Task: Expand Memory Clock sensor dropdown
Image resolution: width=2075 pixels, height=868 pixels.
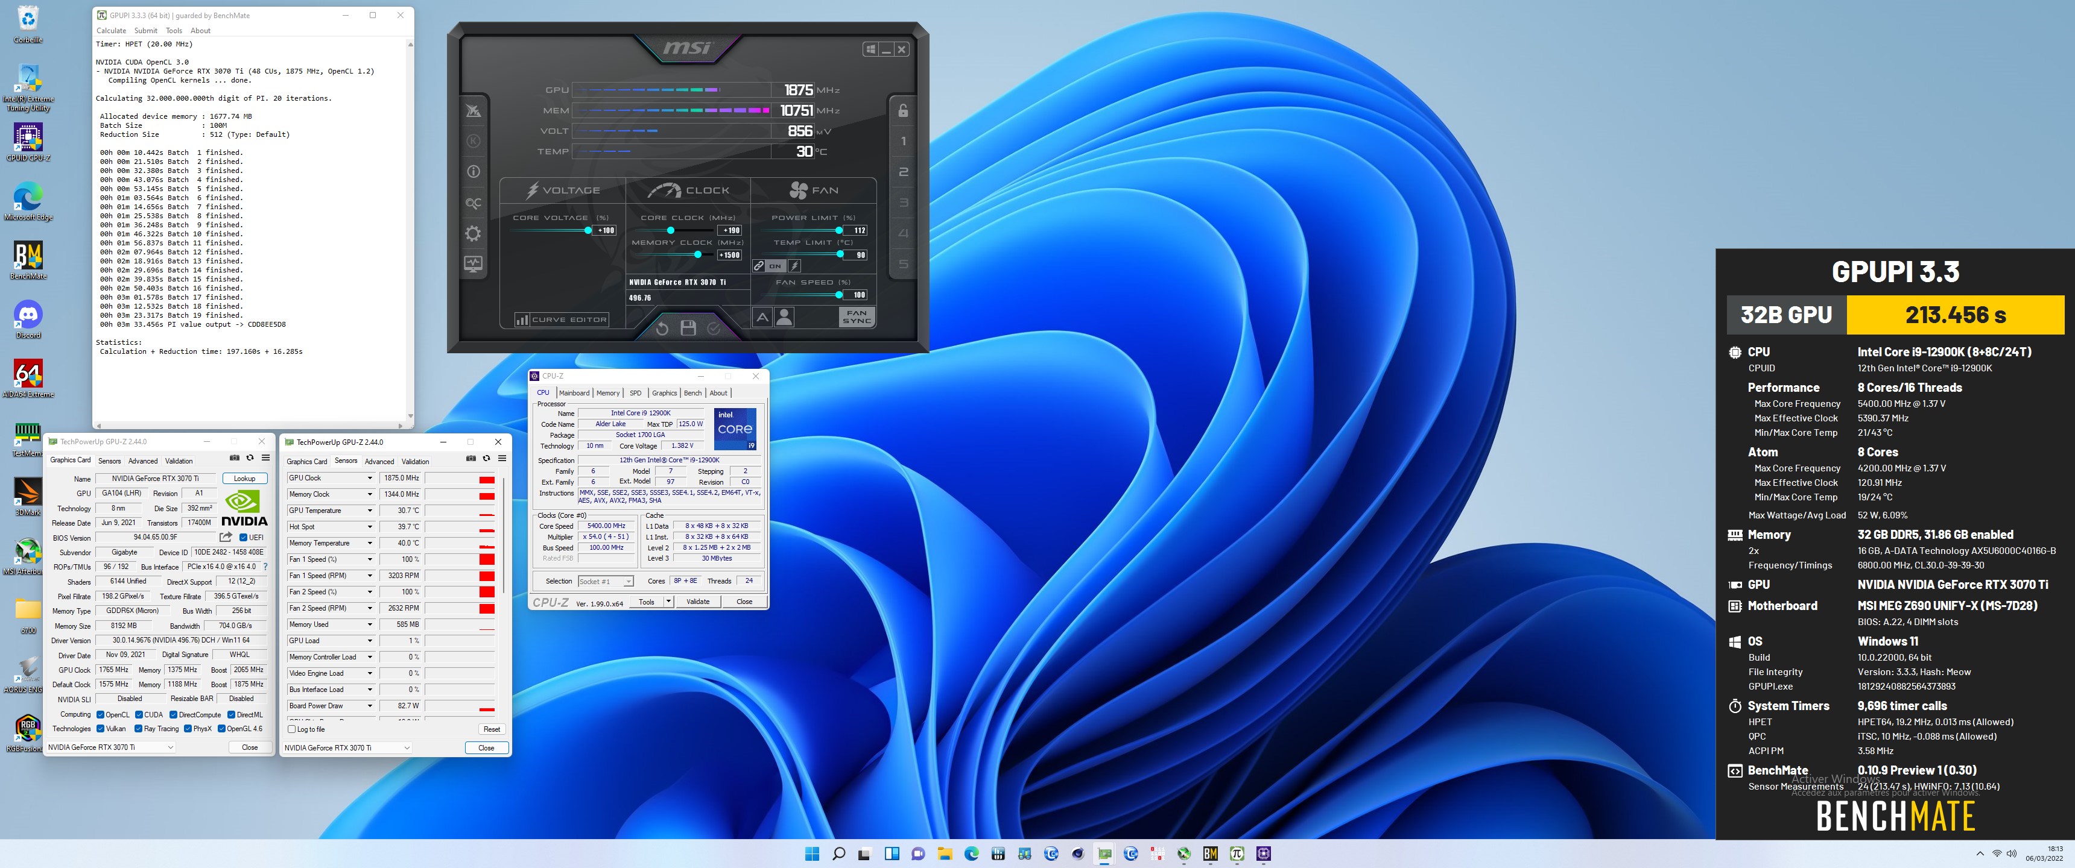Action: 370,494
